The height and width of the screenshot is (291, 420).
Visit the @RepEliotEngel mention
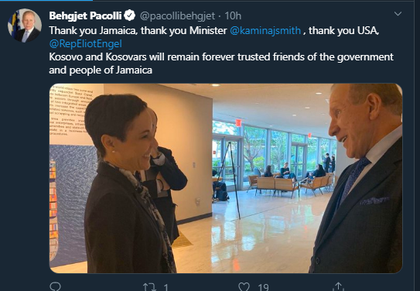pyautogui.click(x=85, y=43)
